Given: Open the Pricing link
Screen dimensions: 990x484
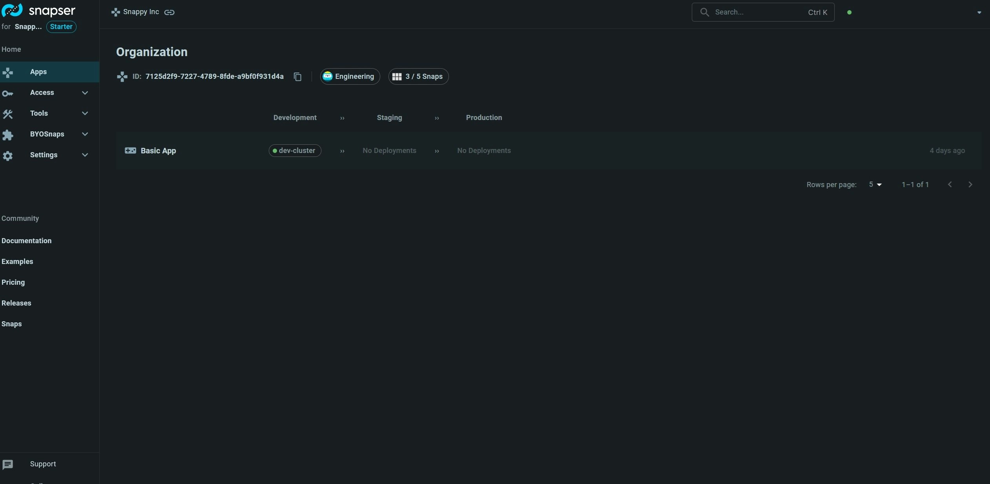Looking at the screenshot, I should click(x=13, y=282).
